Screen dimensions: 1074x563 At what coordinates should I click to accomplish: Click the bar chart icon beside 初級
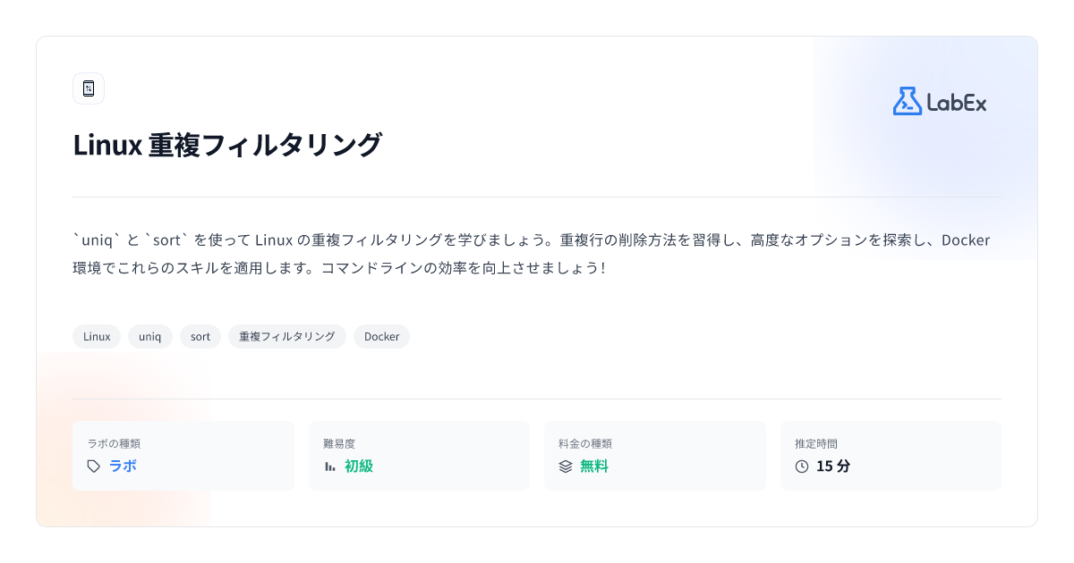(x=329, y=466)
